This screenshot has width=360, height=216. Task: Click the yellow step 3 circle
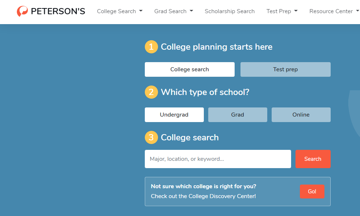pos(151,137)
